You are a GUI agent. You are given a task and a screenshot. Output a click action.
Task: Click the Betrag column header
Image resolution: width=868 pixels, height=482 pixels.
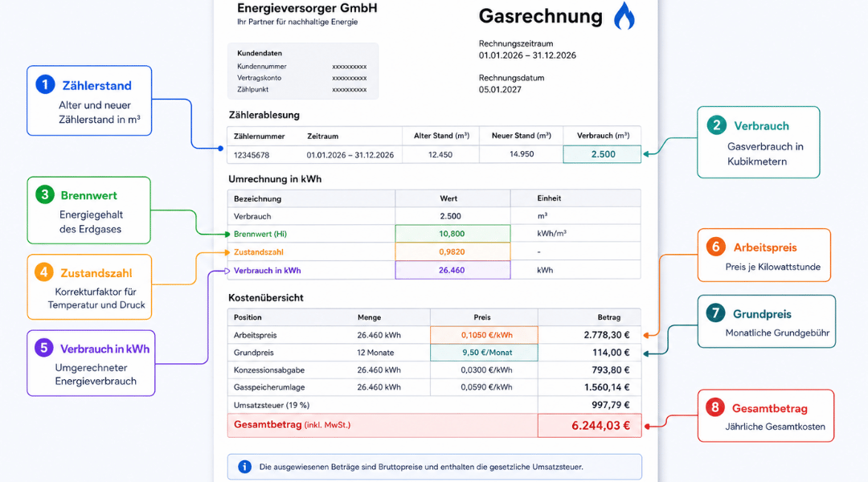(x=609, y=317)
